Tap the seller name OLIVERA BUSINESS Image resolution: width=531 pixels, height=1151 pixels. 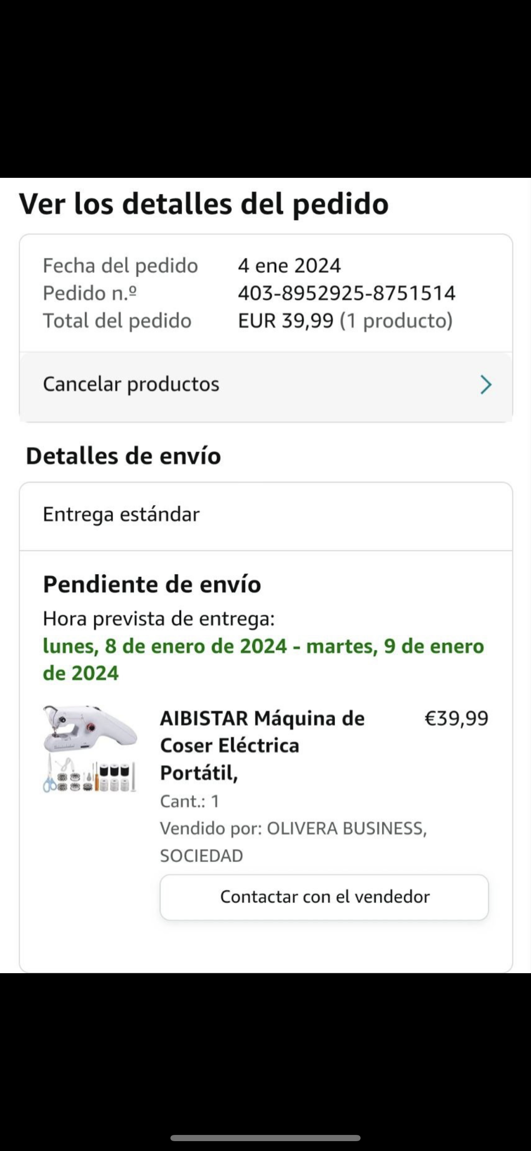point(347,828)
